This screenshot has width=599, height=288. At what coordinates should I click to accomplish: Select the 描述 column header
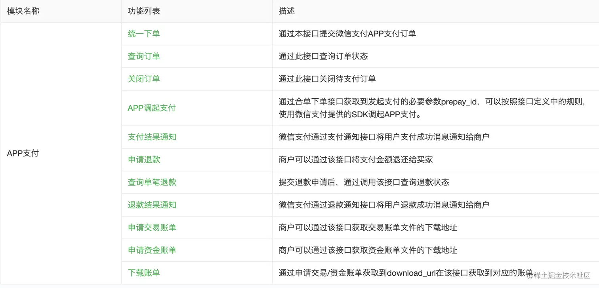287,11
